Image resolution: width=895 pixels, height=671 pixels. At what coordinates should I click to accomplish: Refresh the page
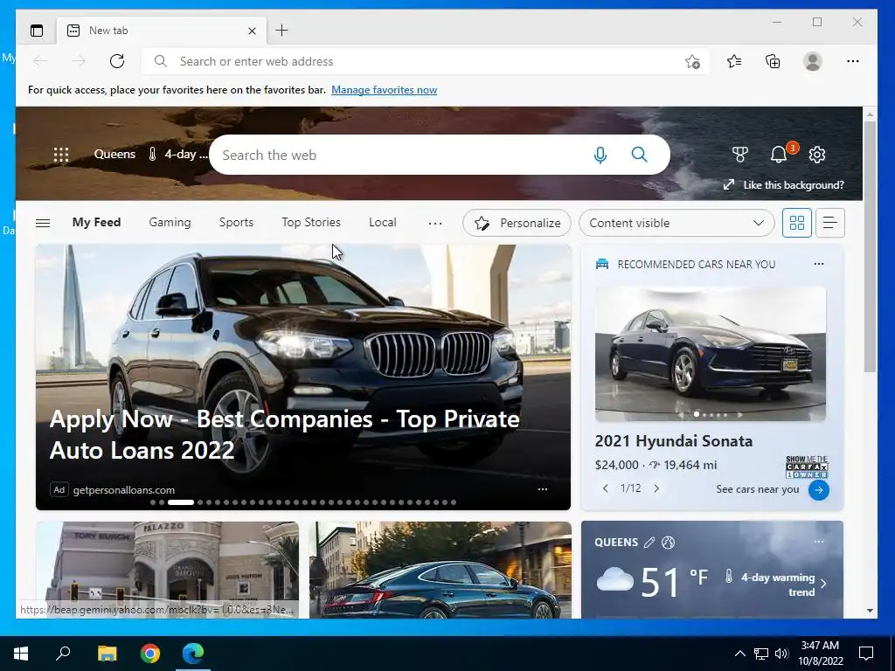coord(117,61)
